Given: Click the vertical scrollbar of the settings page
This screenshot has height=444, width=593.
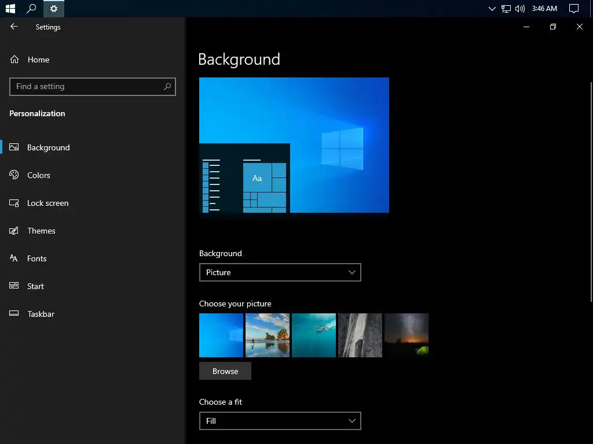Looking at the screenshot, I should click(591, 192).
